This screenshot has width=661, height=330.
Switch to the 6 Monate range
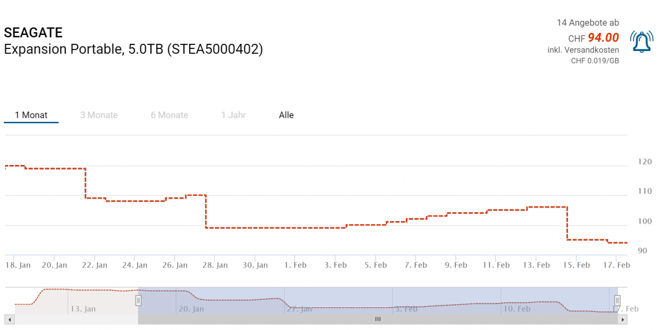pyautogui.click(x=169, y=115)
